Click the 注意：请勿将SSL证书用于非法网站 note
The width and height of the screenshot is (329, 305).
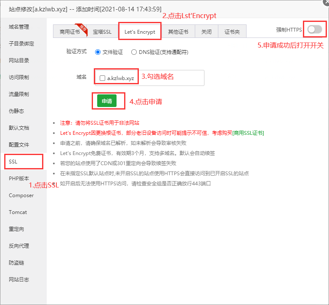click(x=100, y=123)
